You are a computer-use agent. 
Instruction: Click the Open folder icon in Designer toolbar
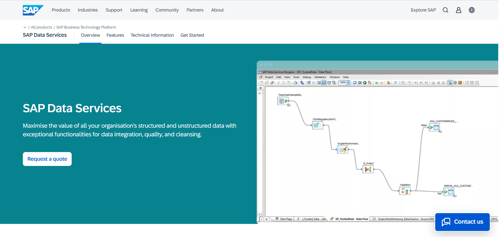pyautogui.click(x=267, y=83)
